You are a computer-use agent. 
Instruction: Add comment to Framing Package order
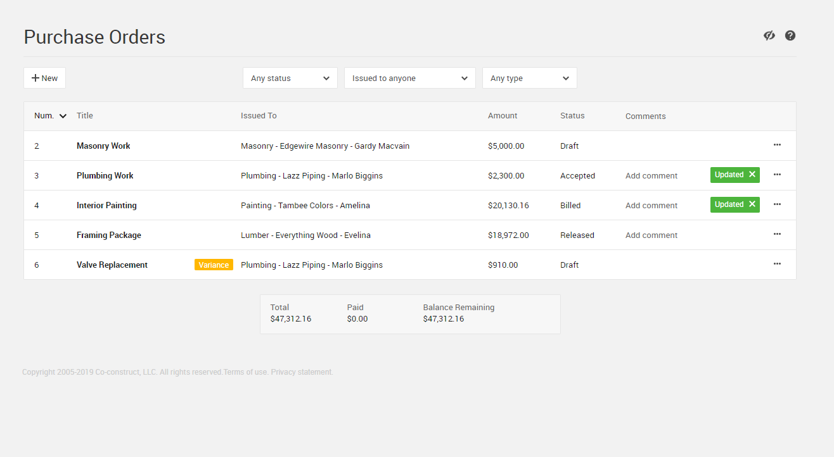(651, 235)
